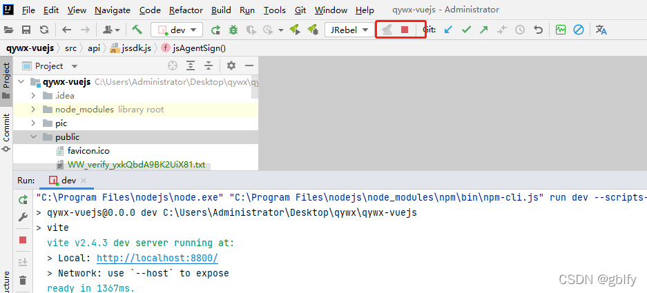
Task: Collapse all in the Project panel
Action: 209,65
